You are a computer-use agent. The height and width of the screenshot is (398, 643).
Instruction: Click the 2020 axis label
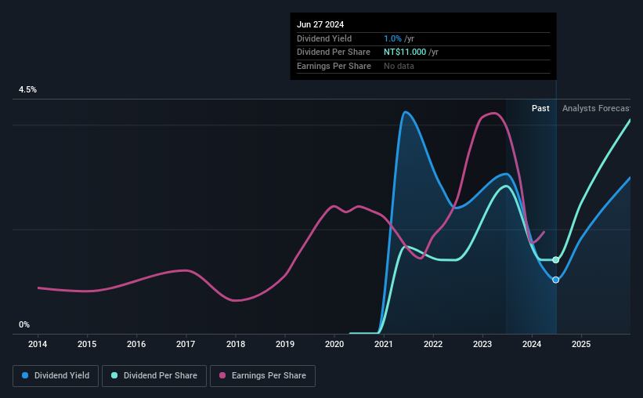click(334, 344)
